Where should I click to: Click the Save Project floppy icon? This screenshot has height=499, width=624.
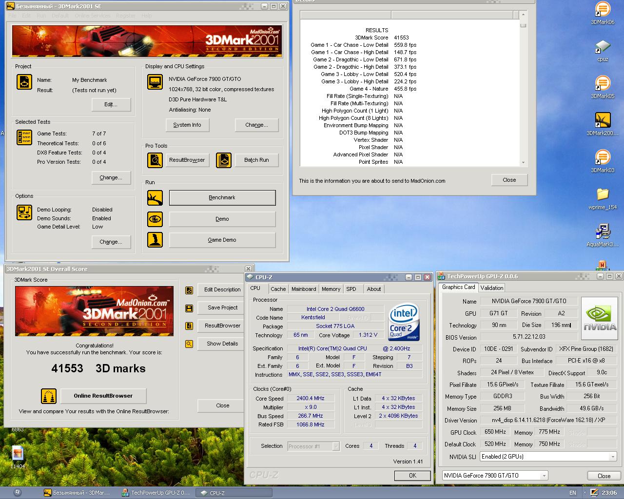[x=189, y=308]
